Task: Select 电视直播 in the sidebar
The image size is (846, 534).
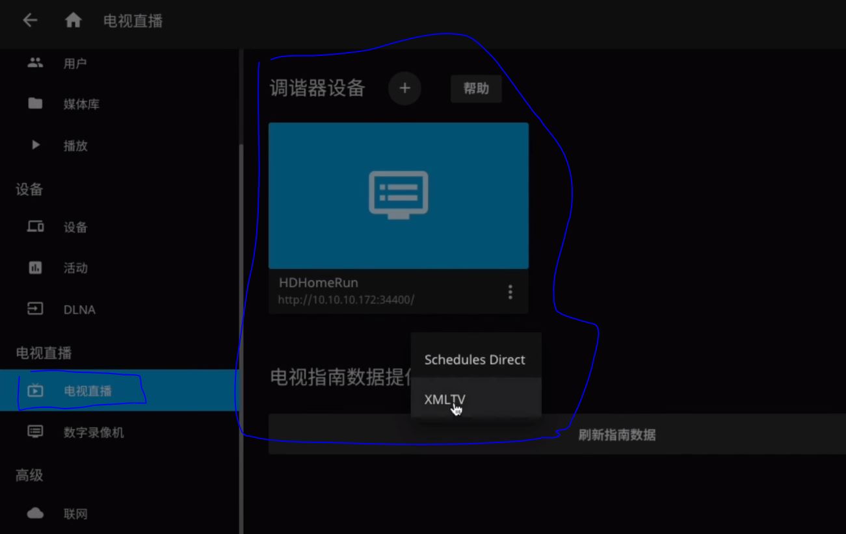Action: [x=87, y=391]
